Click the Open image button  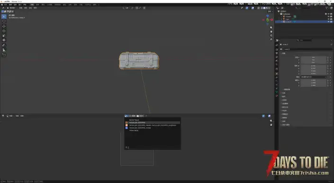coord(140,116)
